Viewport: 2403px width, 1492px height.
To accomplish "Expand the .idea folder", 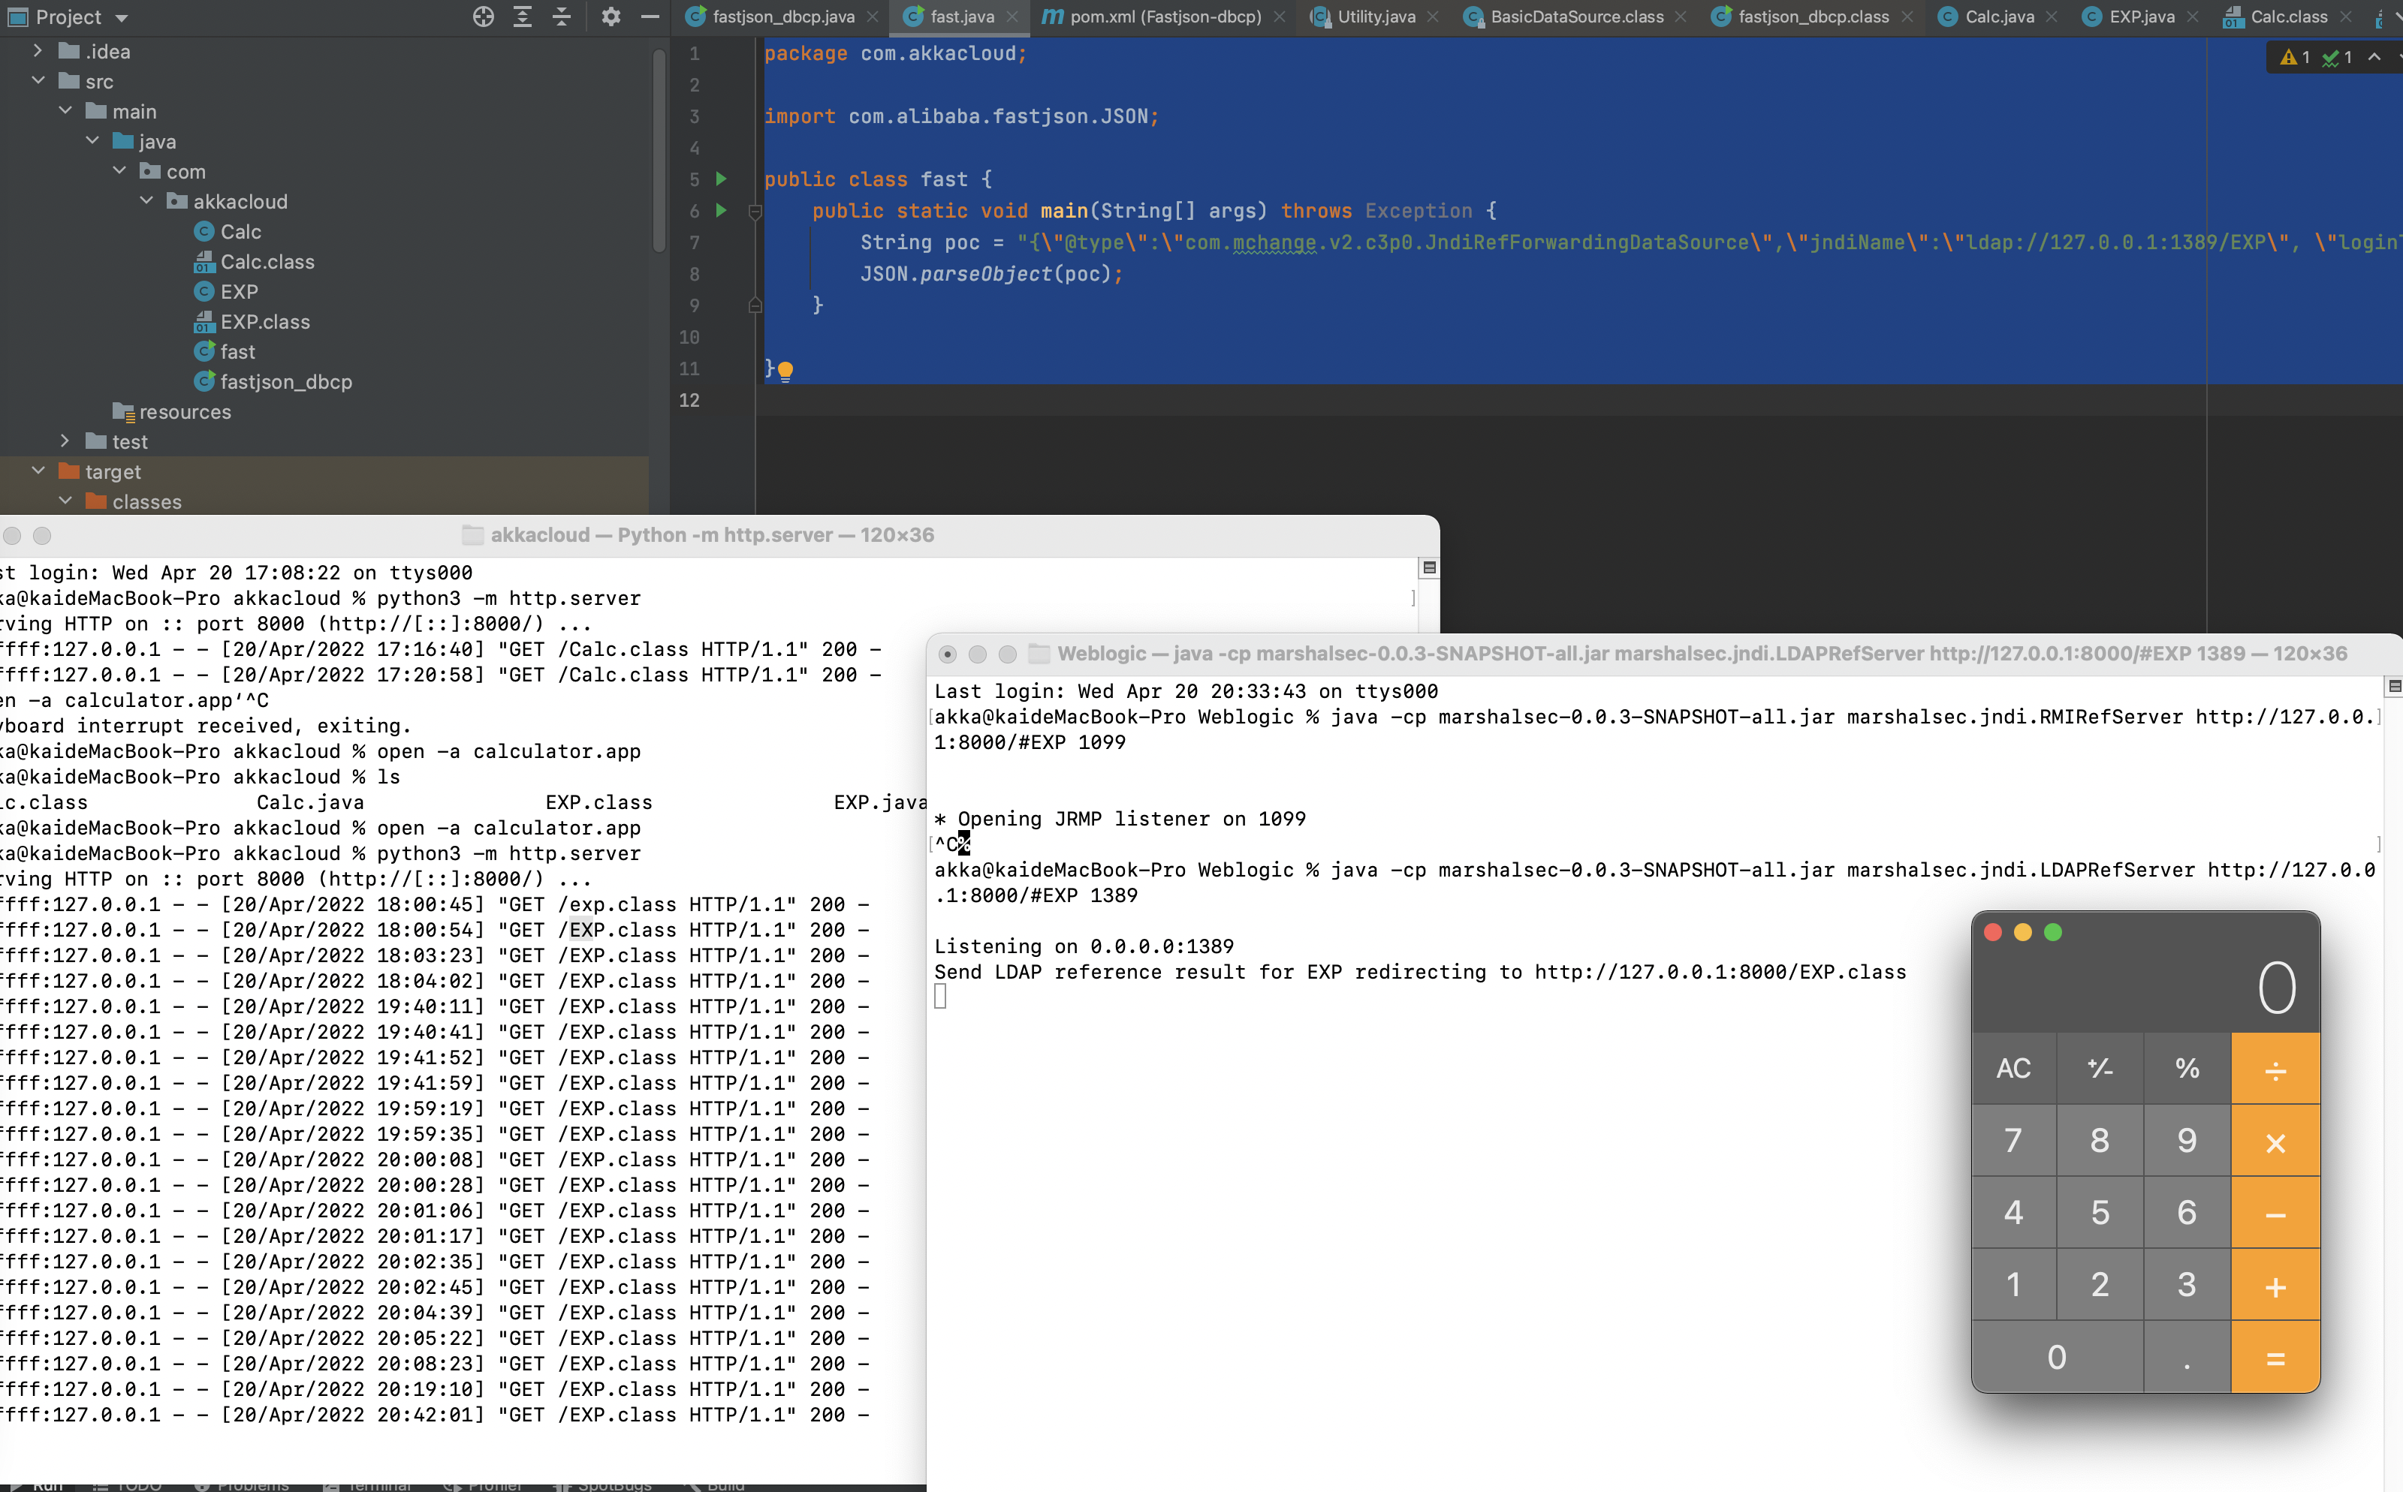I will coord(38,50).
